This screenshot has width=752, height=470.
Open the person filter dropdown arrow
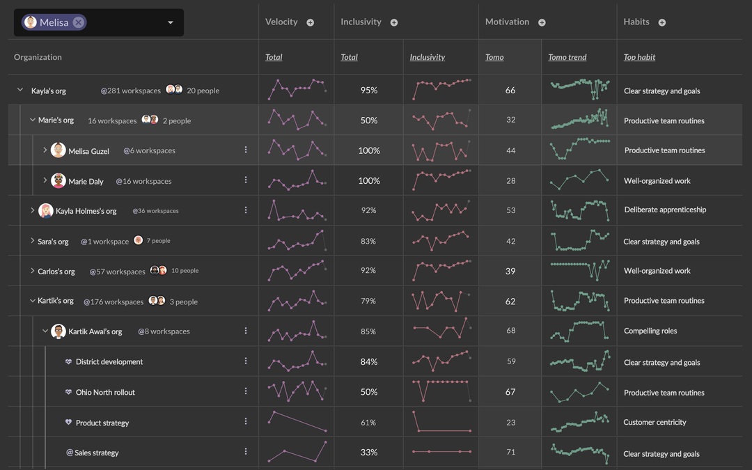tap(171, 22)
